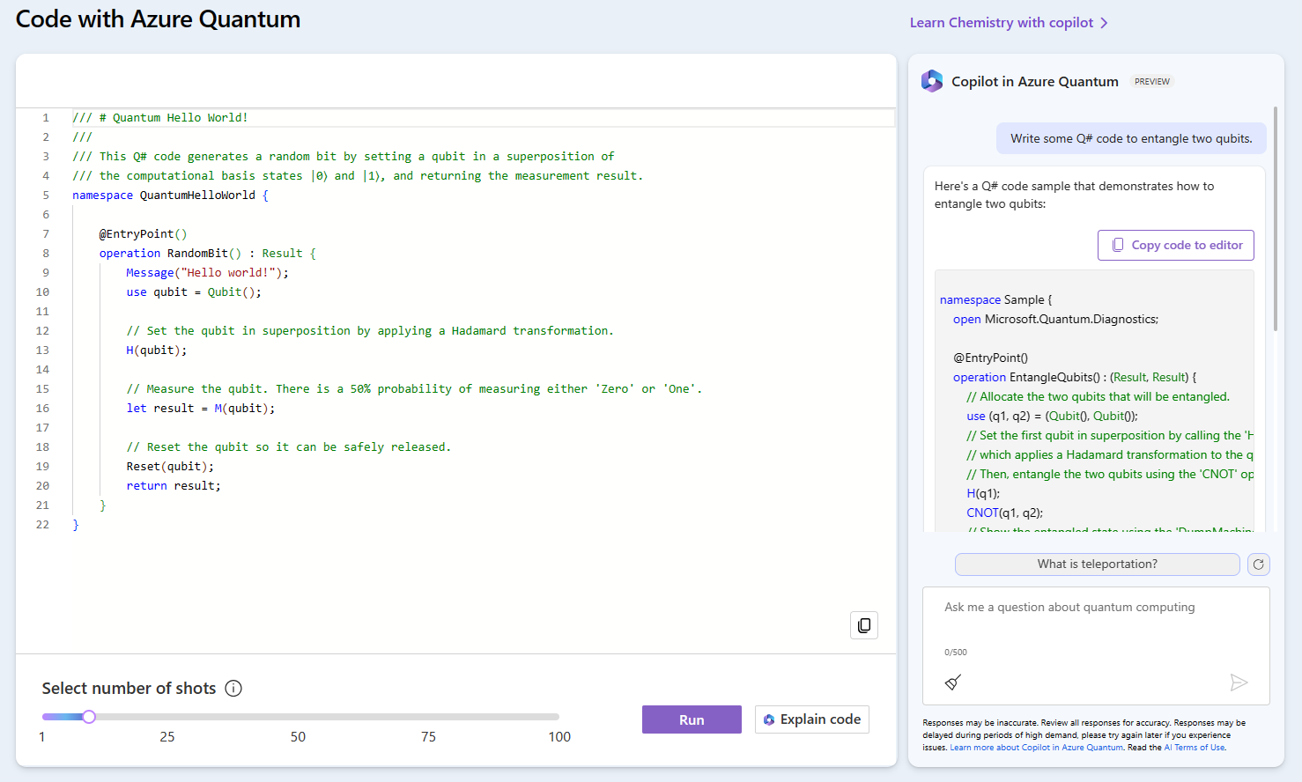The image size is (1302, 782).
Task: Click the chevron beside Learn Chemistry
Action: tap(1105, 23)
